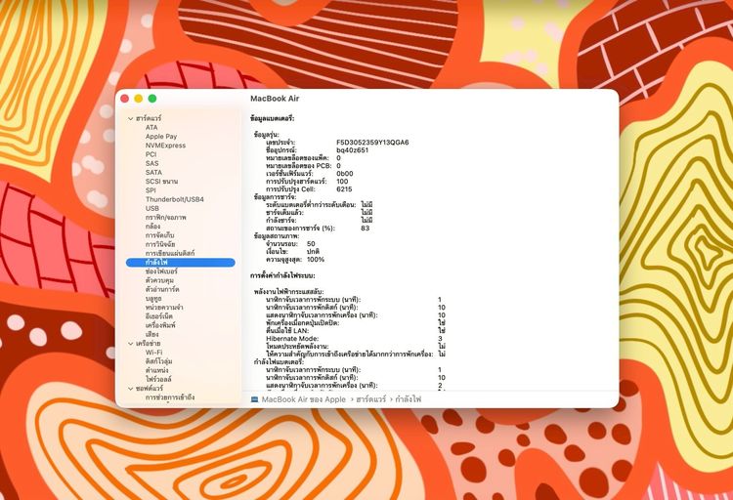Click the cycle count value 50
Viewport: 733px width, 500px height.
[x=311, y=244]
